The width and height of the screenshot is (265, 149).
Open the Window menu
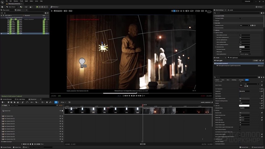coord(16,1)
